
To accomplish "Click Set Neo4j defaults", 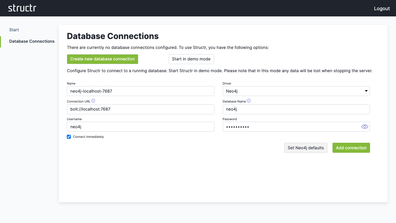I will (x=306, y=148).
